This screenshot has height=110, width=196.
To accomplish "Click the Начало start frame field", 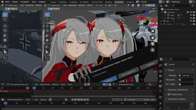I will [134, 99].
